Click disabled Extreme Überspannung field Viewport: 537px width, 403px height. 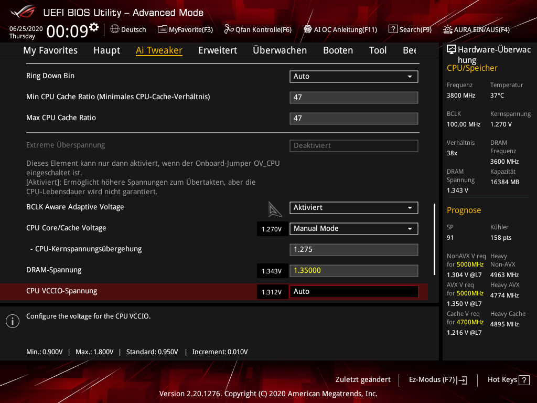click(354, 146)
